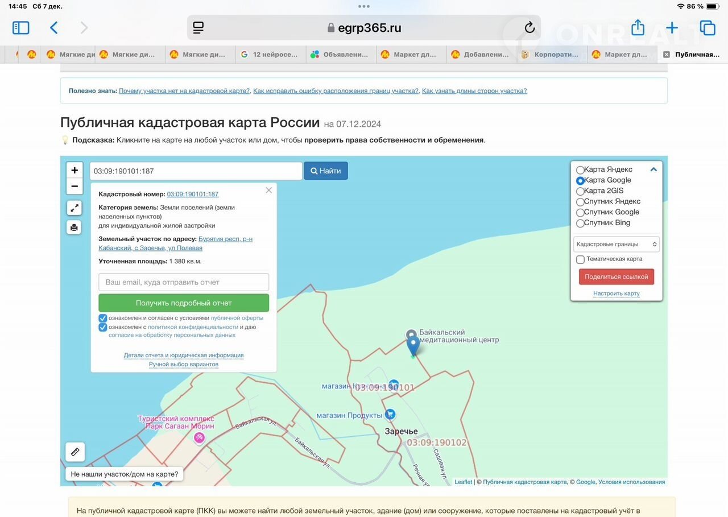Print the map using printer icon

point(75,228)
